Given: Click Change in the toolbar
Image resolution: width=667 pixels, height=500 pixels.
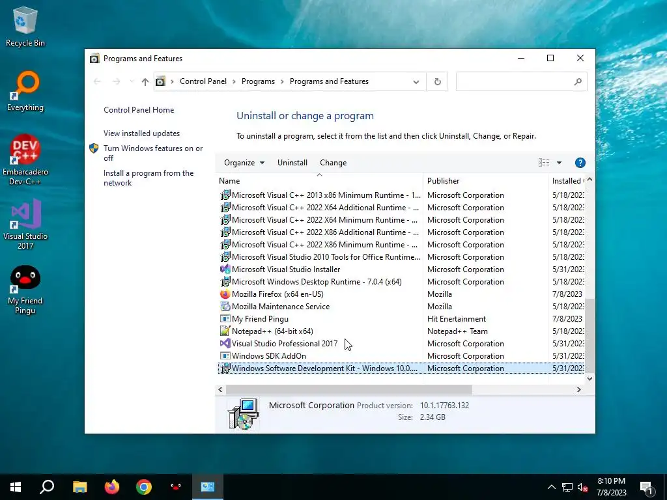Looking at the screenshot, I should (333, 163).
